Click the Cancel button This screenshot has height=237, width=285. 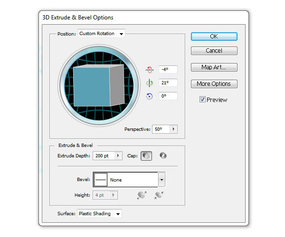coord(214,51)
